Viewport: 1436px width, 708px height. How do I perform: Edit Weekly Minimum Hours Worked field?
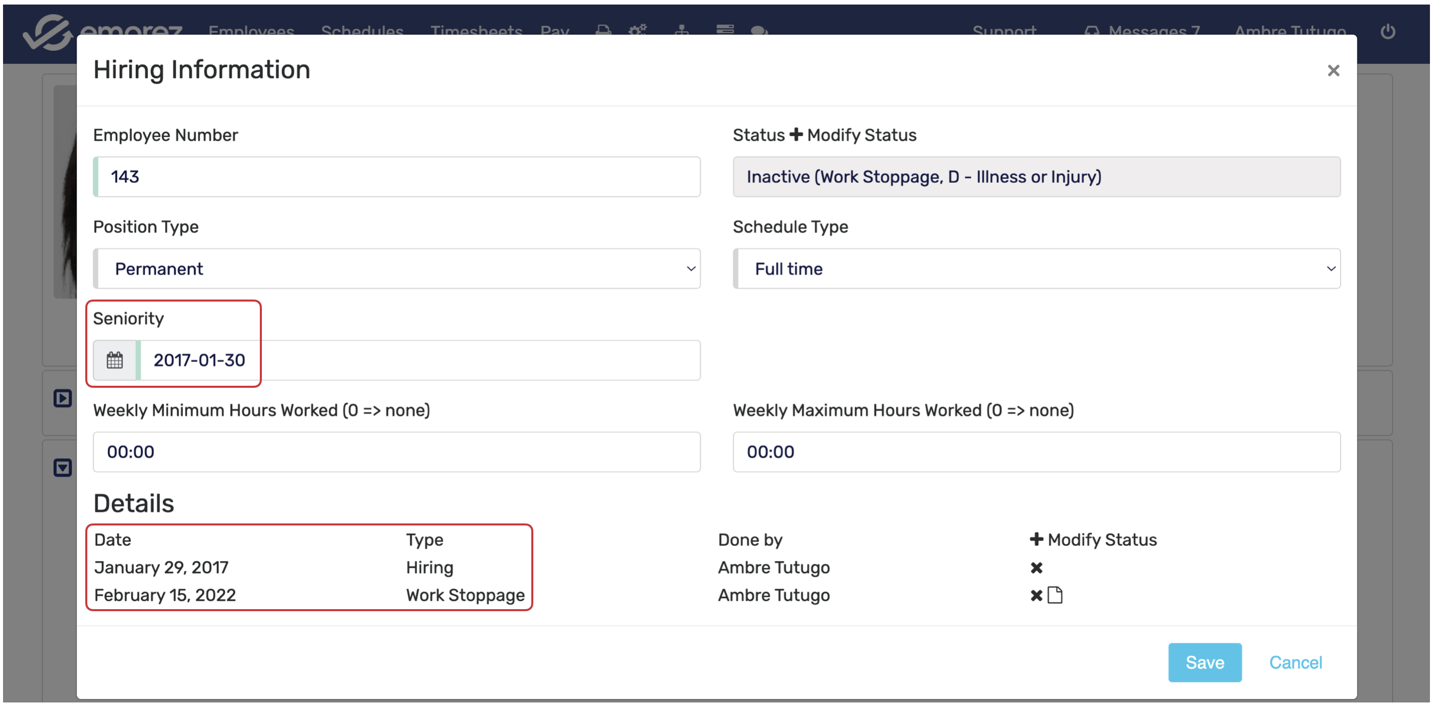pyautogui.click(x=397, y=452)
